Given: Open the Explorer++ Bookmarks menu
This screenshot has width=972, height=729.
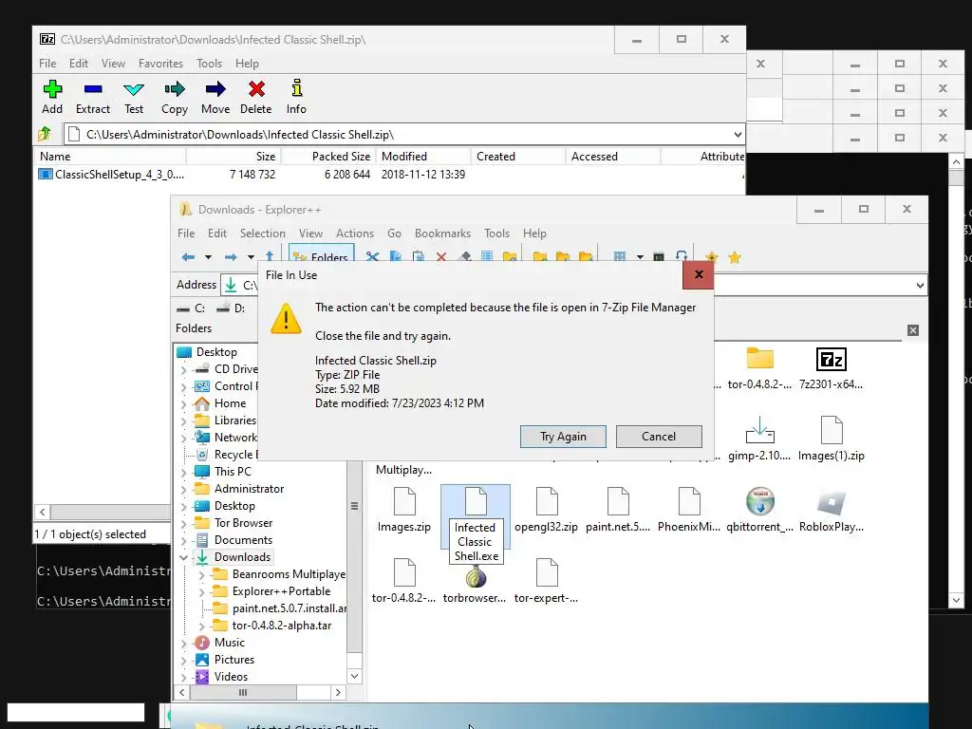Looking at the screenshot, I should [x=442, y=234].
